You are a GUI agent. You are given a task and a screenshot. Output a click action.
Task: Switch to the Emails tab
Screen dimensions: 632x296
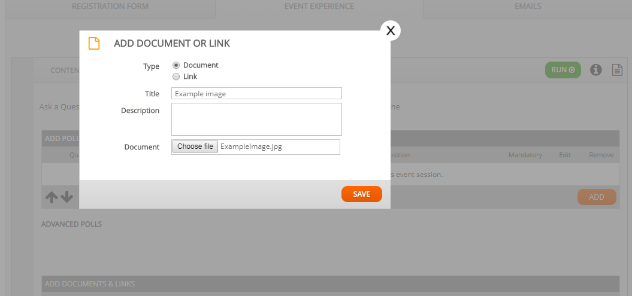pos(528,7)
